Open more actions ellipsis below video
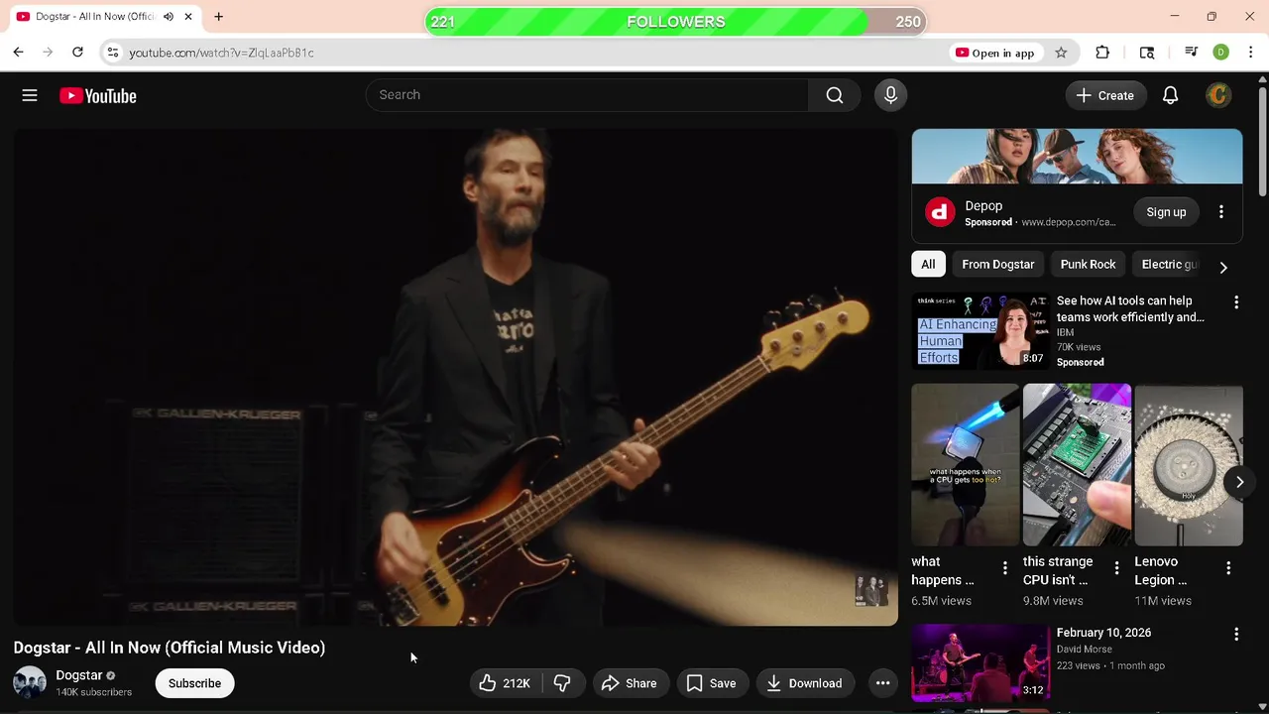This screenshot has width=1269, height=714. point(882,683)
